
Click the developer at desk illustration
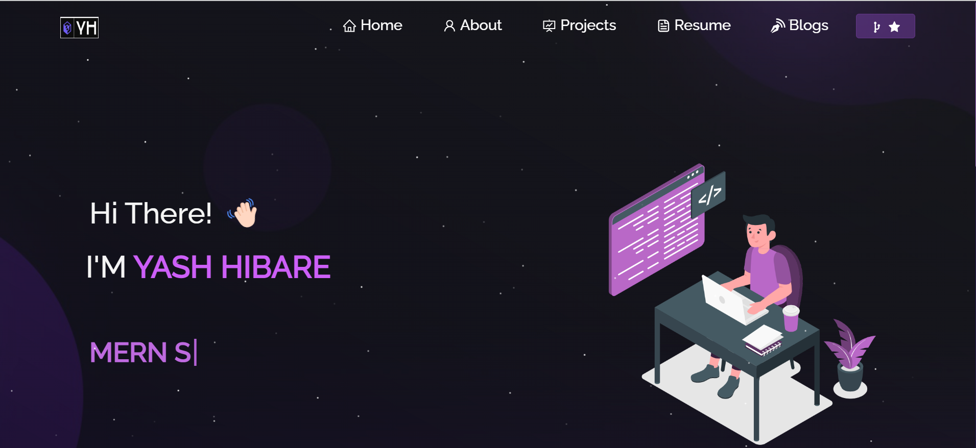[742, 304]
